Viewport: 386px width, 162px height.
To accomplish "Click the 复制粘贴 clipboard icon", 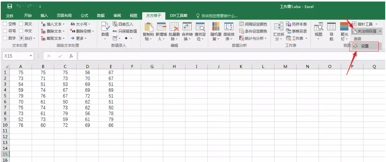I will click(148, 27).
